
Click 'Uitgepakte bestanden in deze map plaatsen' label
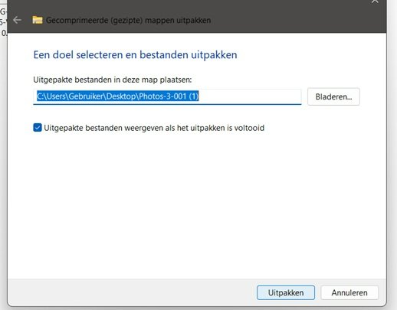[113, 80]
